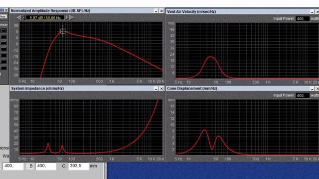Viewport: 319px width, 179px height.
Task: Jump cursor right with the large right arrow
Action: tap(72, 18)
